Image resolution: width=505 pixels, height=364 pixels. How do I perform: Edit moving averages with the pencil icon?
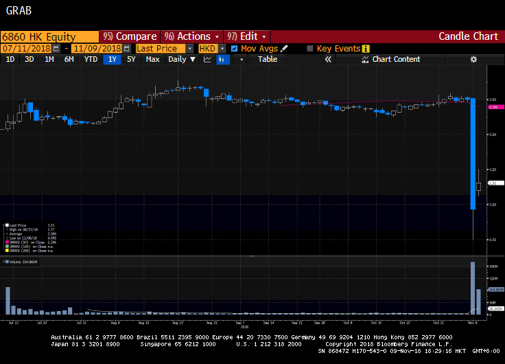(284, 49)
